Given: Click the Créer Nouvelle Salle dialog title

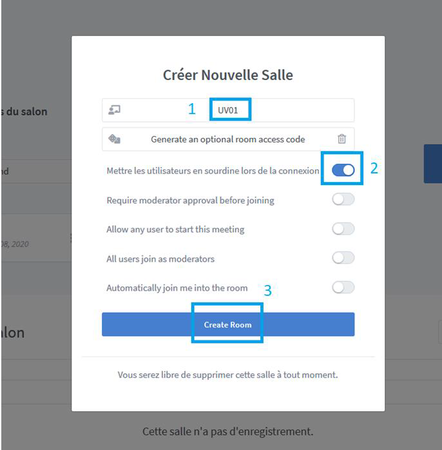Looking at the screenshot, I should (x=228, y=75).
